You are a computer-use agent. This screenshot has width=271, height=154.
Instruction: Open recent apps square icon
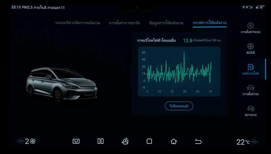click(x=149, y=141)
